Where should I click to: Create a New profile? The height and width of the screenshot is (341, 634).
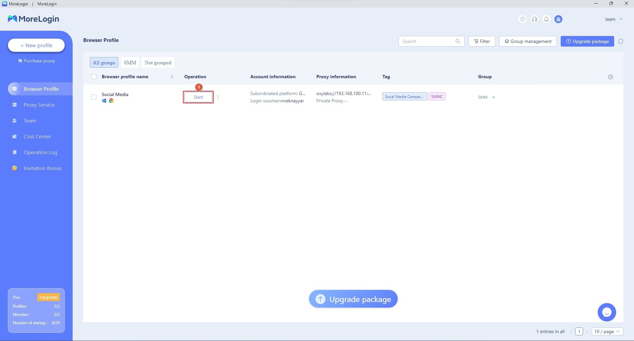[36, 45]
